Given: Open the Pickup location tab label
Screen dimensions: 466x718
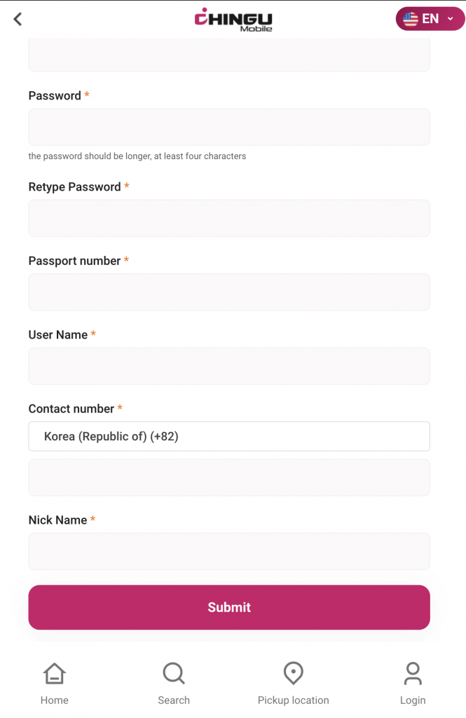Looking at the screenshot, I should tap(293, 700).
